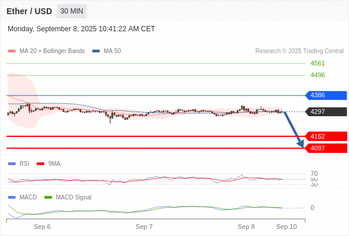
Task: Click the Ether / USD title
Action: click(29, 11)
